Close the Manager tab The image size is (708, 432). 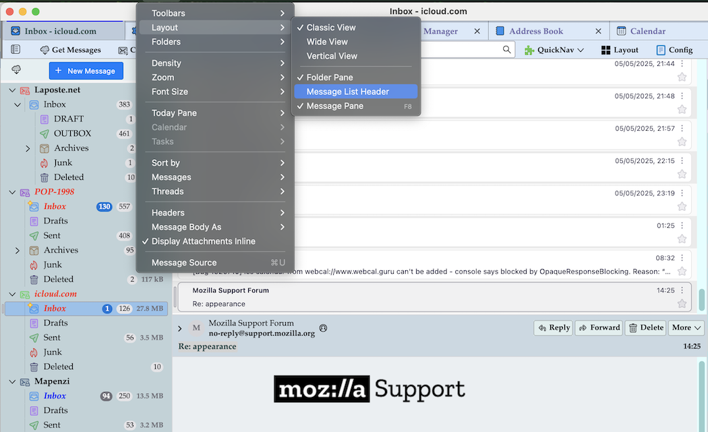(x=477, y=31)
